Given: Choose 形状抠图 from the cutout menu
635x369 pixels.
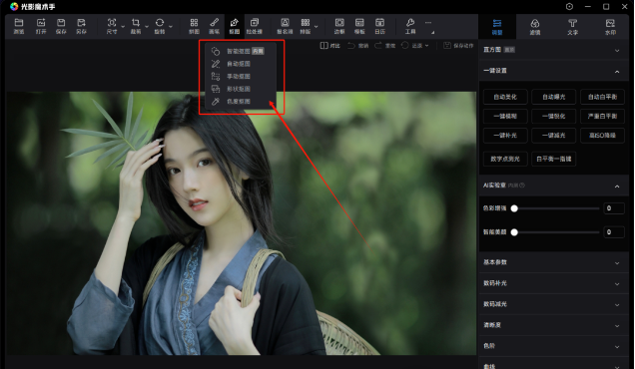Looking at the screenshot, I should [x=241, y=89].
